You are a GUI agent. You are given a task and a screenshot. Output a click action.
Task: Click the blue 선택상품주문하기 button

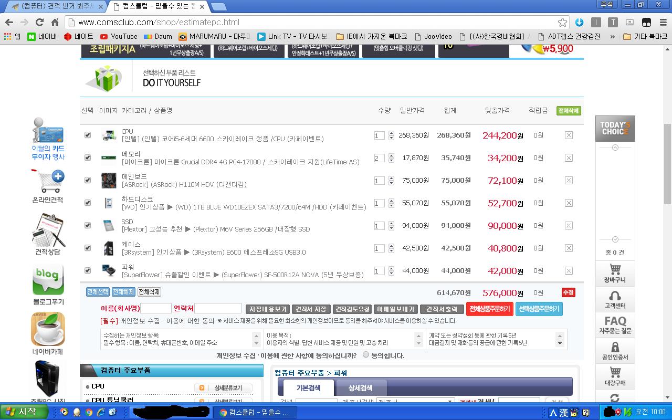coord(539,309)
